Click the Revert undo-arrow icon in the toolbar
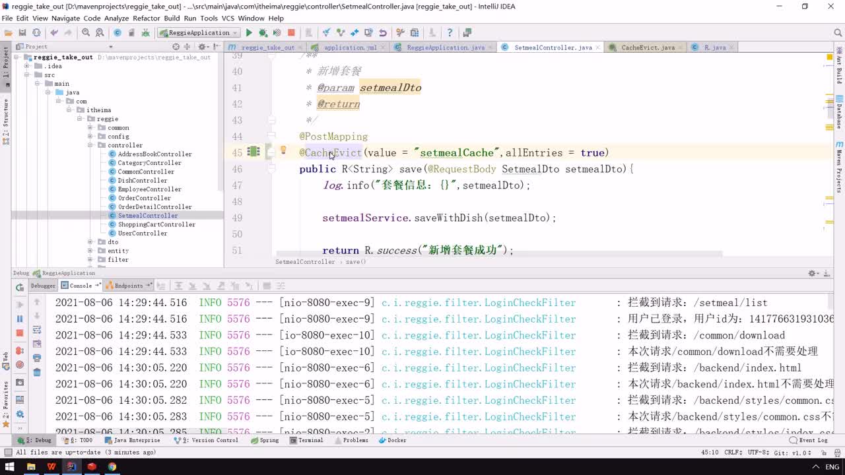Viewport: 845px width, 475px height. coord(382,32)
